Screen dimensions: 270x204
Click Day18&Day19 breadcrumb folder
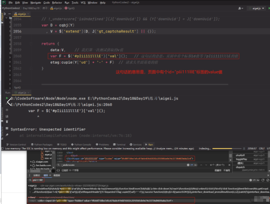(x=31, y=8)
